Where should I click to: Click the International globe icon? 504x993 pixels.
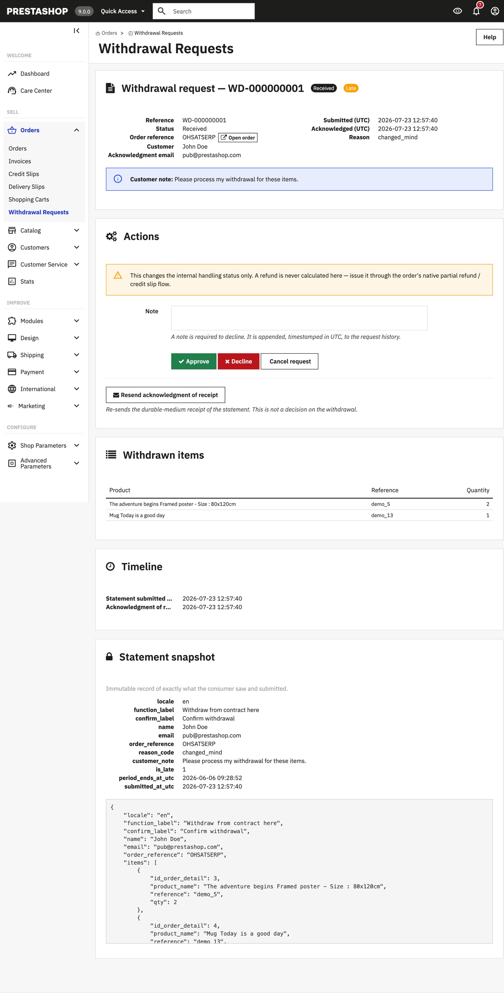coord(12,389)
